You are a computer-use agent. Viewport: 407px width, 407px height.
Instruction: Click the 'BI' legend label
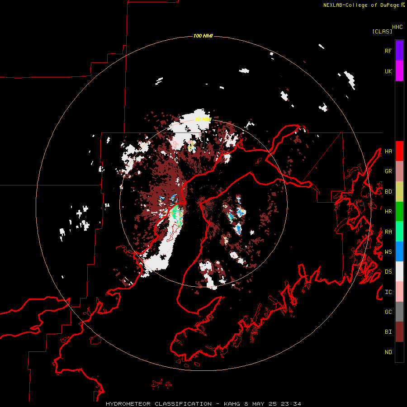(388, 332)
